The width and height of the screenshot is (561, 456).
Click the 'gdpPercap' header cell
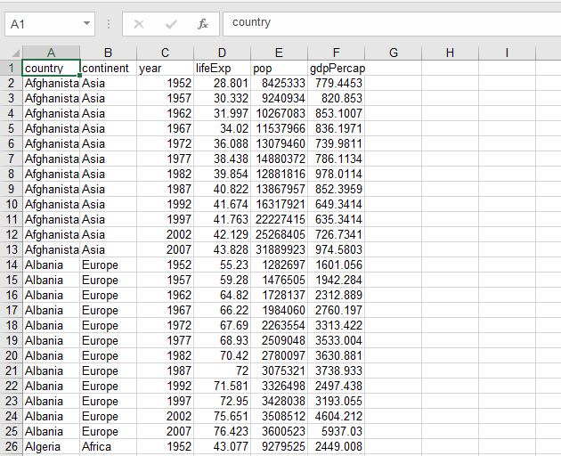336,68
